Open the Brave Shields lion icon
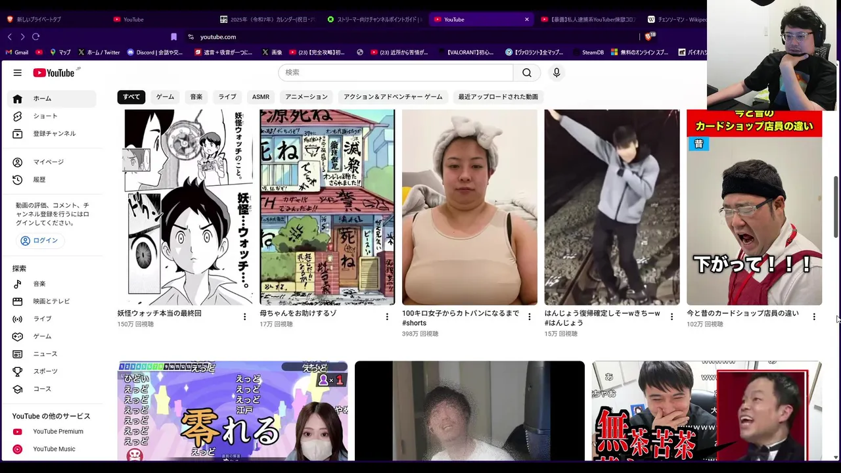The height and width of the screenshot is (473, 841). (649, 37)
